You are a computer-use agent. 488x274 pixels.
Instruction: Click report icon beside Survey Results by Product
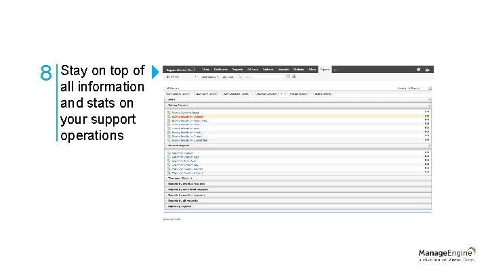pyautogui.click(x=169, y=136)
